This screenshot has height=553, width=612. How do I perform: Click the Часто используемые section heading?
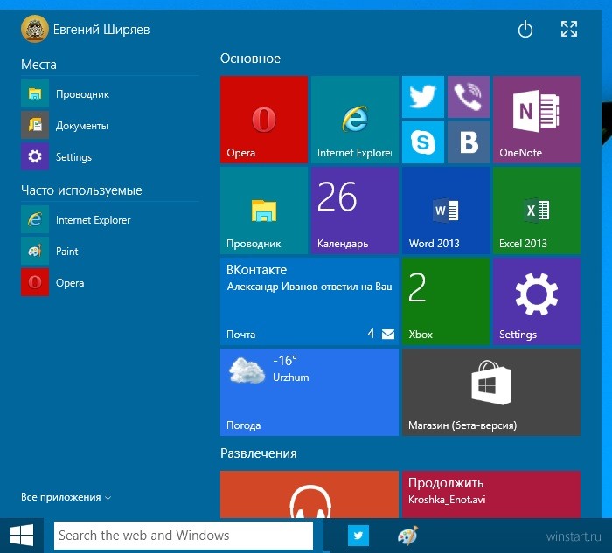(81, 190)
